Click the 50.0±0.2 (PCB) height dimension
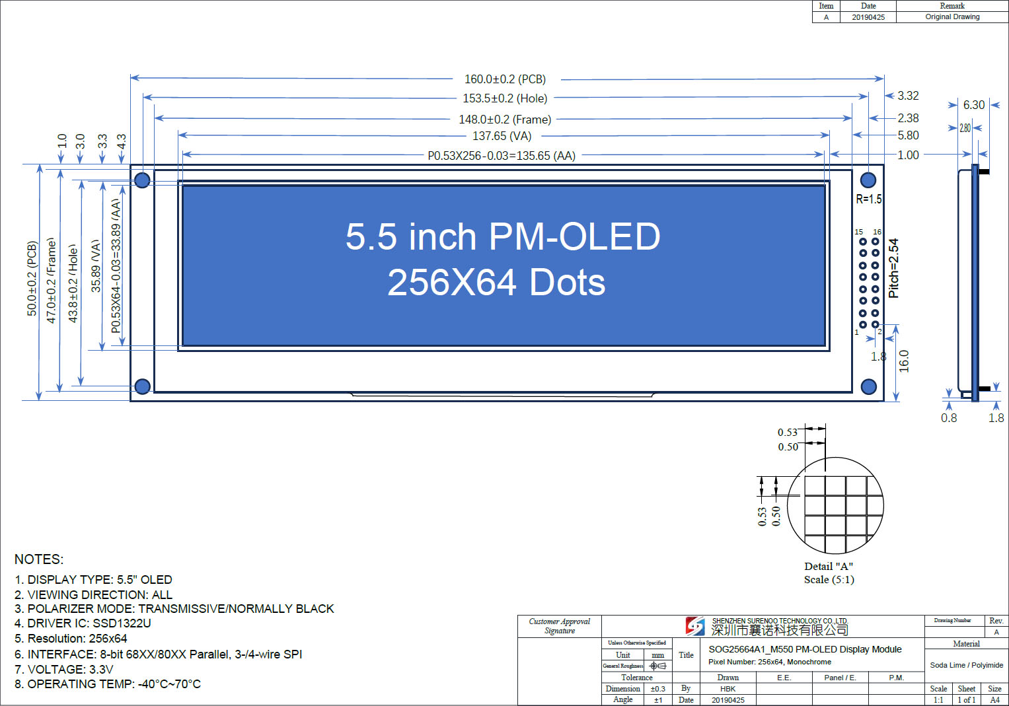1009x706 pixels. [x=32, y=279]
